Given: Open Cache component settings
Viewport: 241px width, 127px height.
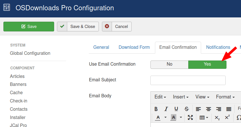Looking at the screenshot, I should click(x=16, y=93).
